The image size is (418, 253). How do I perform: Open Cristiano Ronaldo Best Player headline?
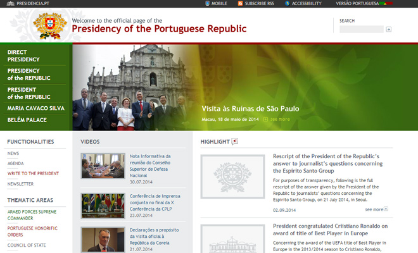point(331,230)
